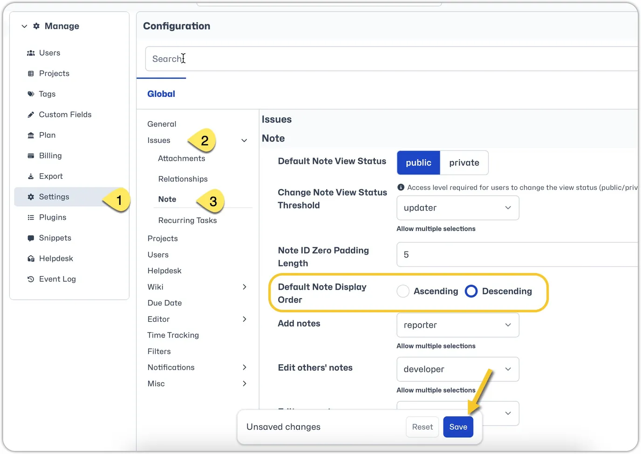Open Time Tracking configuration section
This screenshot has height=454, width=641.
click(x=173, y=335)
